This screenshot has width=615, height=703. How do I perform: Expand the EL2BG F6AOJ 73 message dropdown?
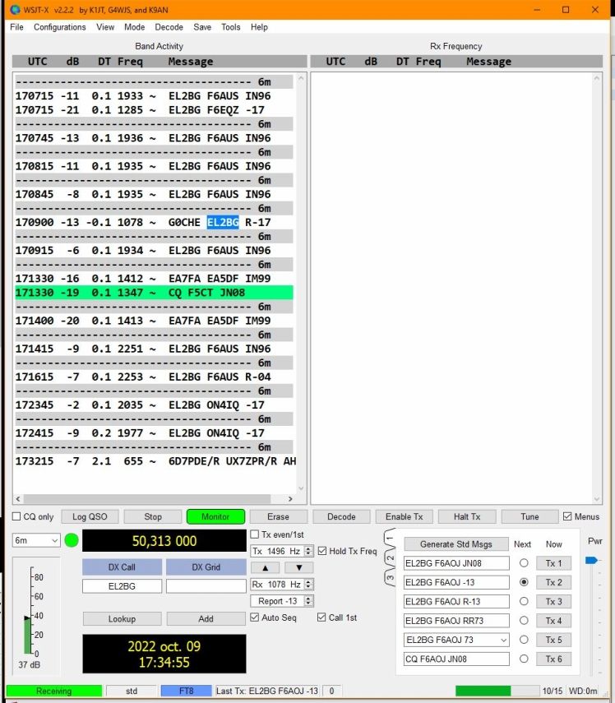(x=502, y=640)
